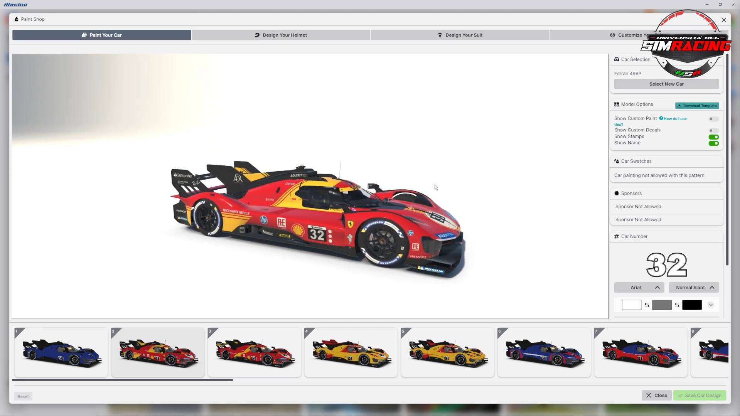Enable the Show Custom Paint toggle
This screenshot has height=416, width=740.
coord(713,119)
